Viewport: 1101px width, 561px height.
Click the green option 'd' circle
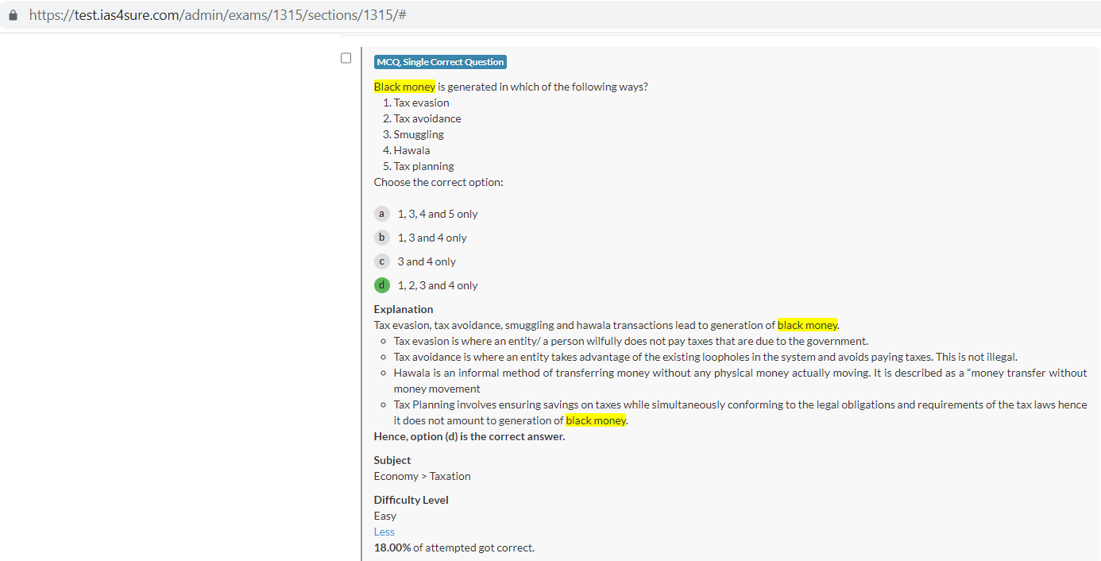[382, 285]
